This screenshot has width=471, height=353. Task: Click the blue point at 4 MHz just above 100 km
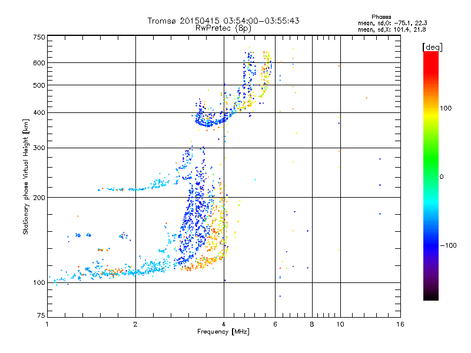(x=225, y=281)
